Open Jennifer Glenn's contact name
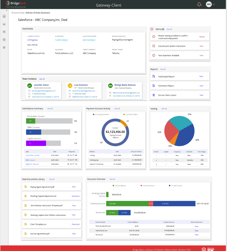 tap(41, 85)
